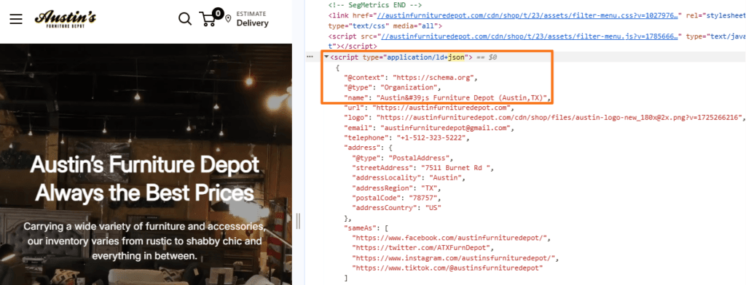This screenshot has height=285, width=746.
Task: Select the "telephone" +1-512-323-5222 line
Action: click(407, 137)
